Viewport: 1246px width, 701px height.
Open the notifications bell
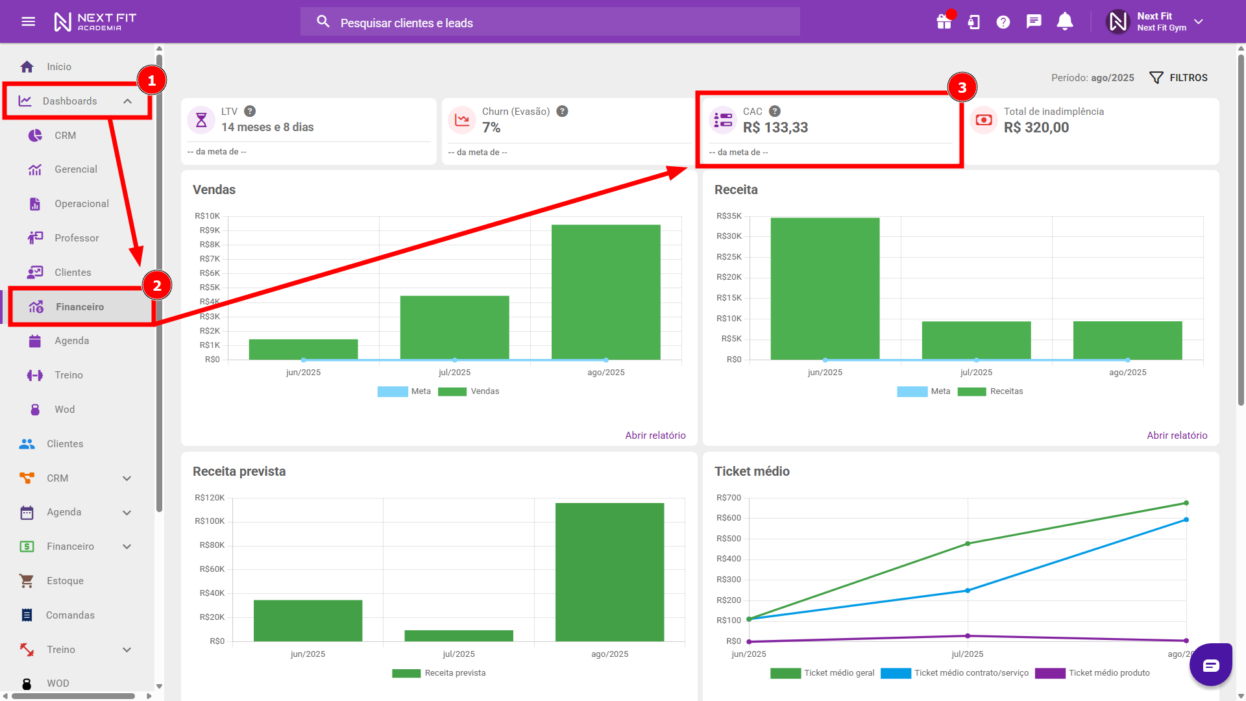pos(1064,21)
